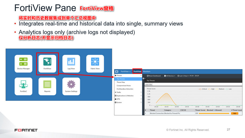The image size is (245, 138).
Task: Expand the System section chevron
Action: (141, 102)
